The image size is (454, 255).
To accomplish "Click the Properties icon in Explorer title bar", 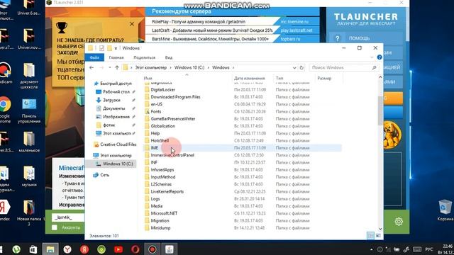I will (x=101, y=48).
